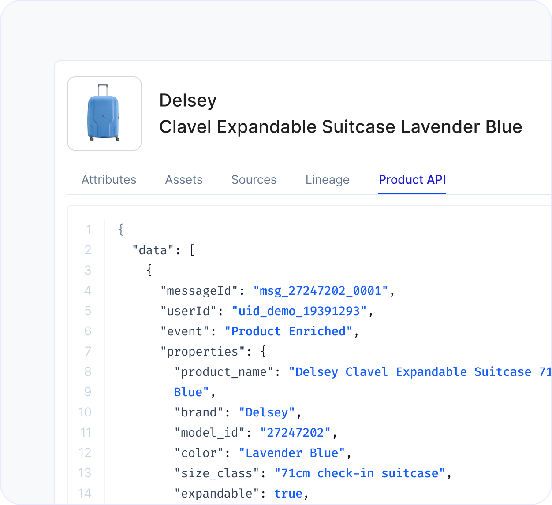The width and height of the screenshot is (552, 505).
Task: Click the "size_class" key
Action: coord(217,473)
